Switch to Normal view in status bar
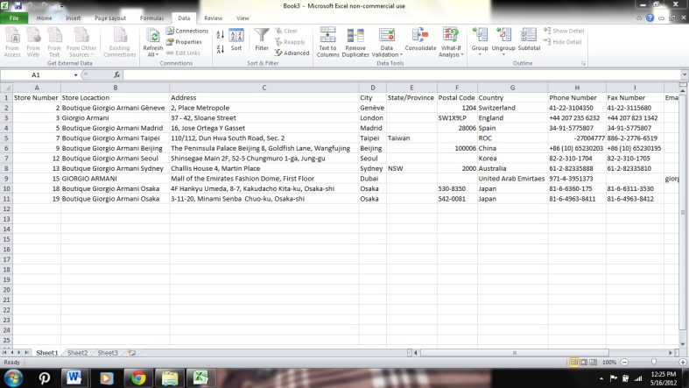The width and height of the screenshot is (689, 388). coord(573,362)
